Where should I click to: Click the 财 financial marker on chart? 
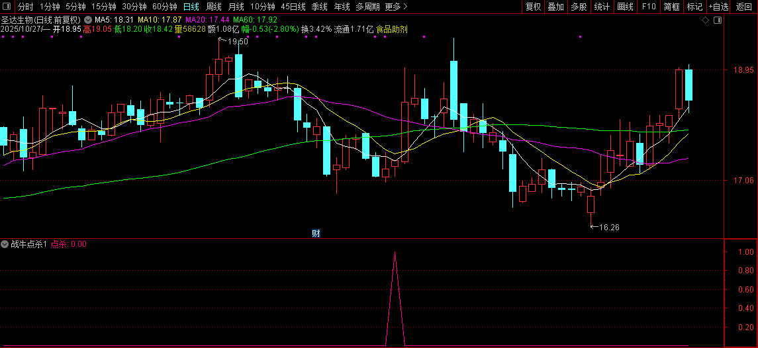(316, 233)
